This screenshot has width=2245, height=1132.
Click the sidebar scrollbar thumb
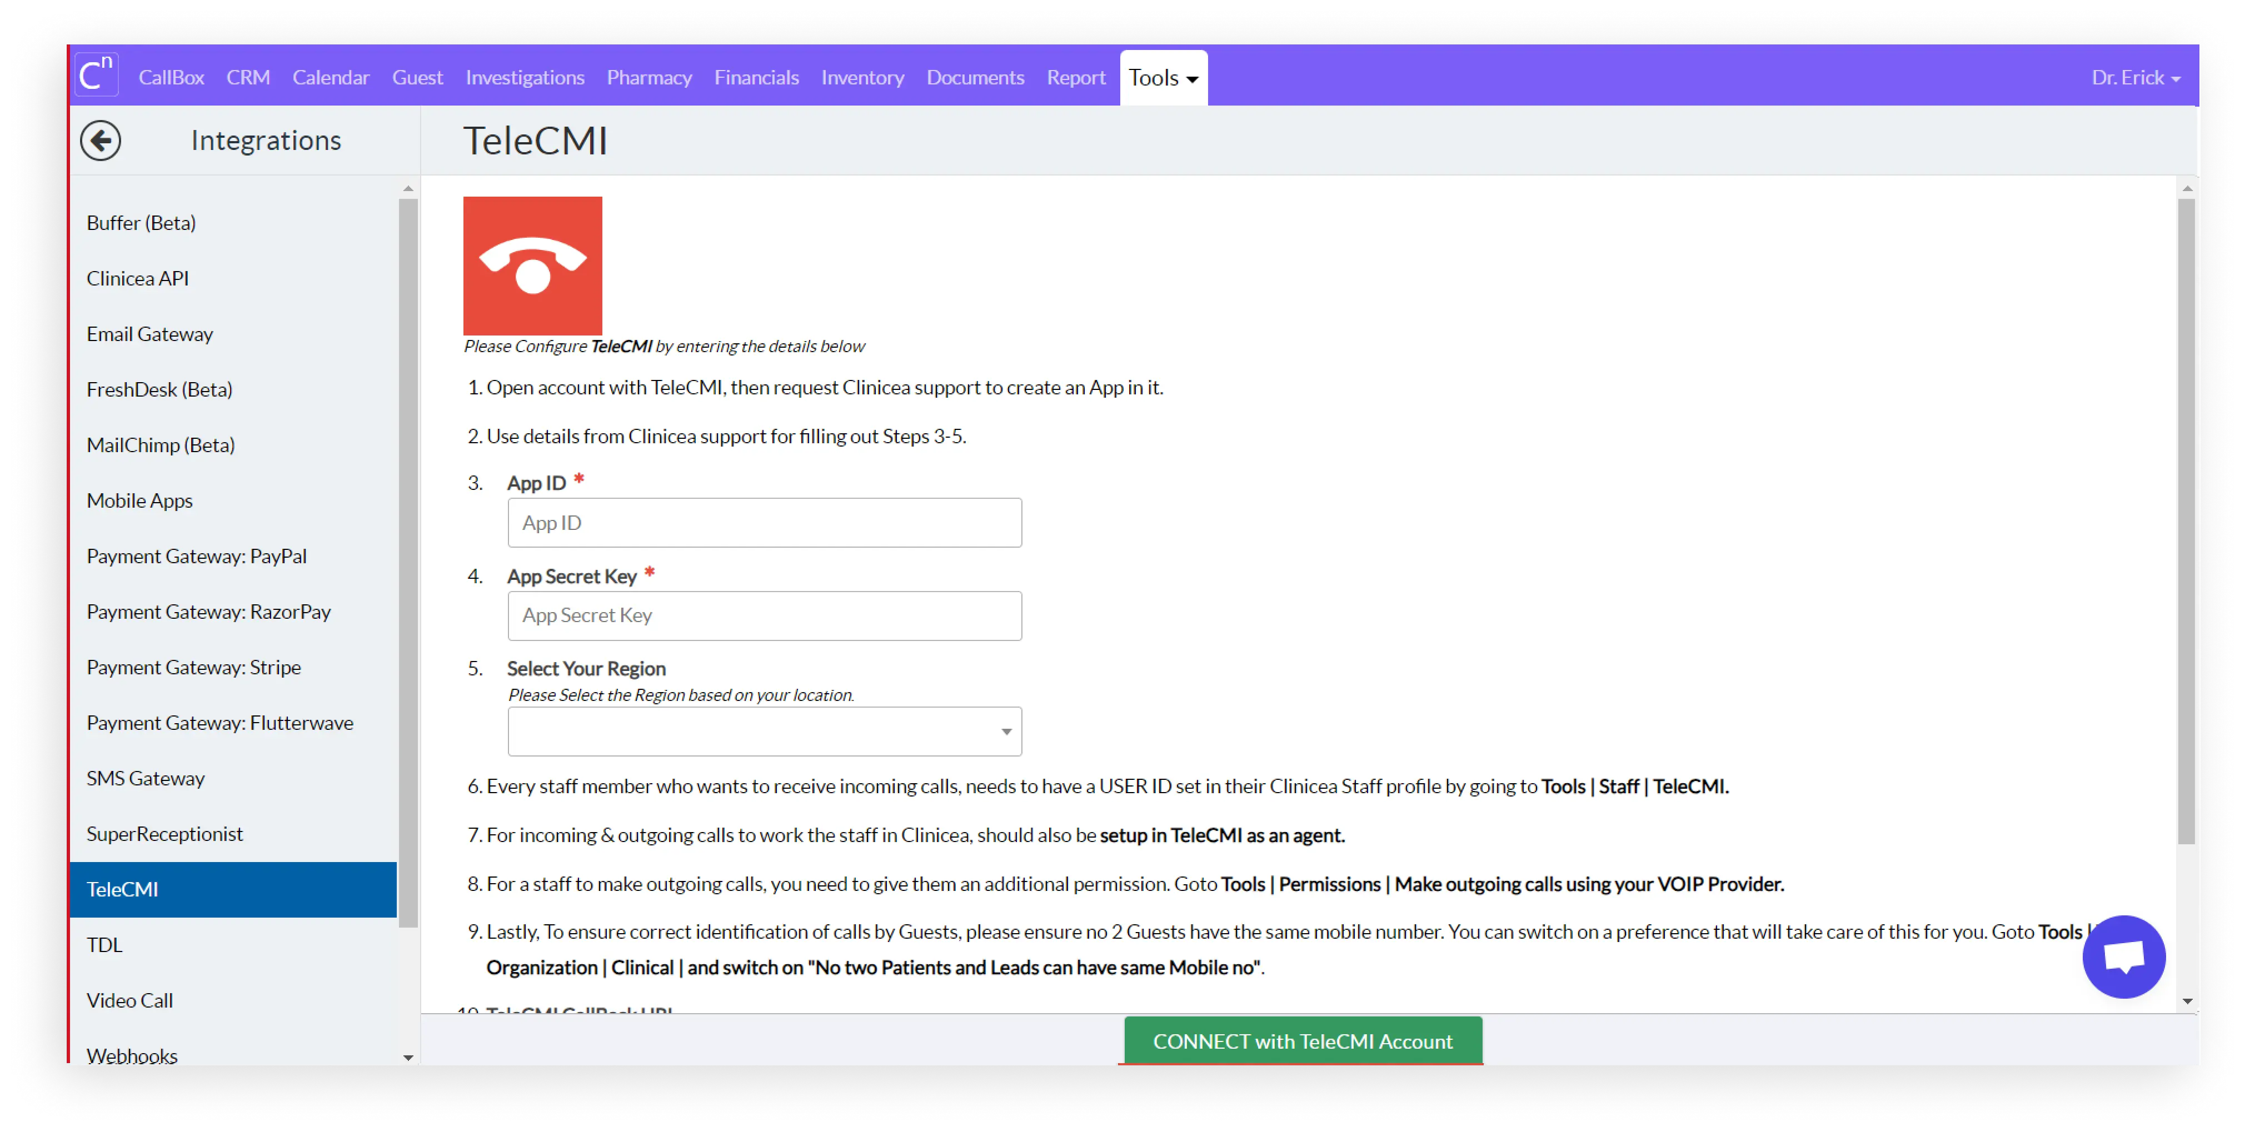408,563
